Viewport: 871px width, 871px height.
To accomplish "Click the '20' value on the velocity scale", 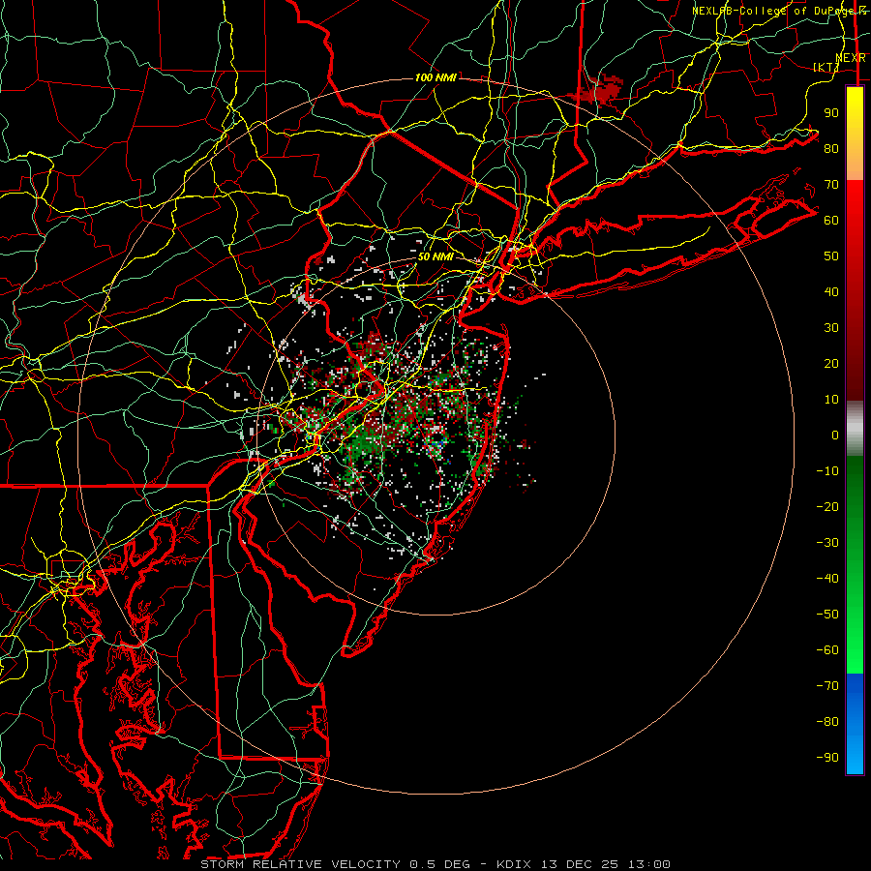I will (x=831, y=363).
